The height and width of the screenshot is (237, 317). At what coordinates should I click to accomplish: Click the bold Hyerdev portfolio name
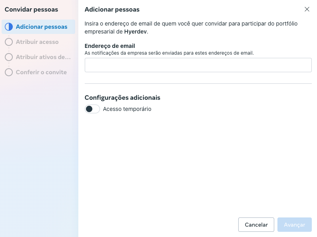(136, 31)
